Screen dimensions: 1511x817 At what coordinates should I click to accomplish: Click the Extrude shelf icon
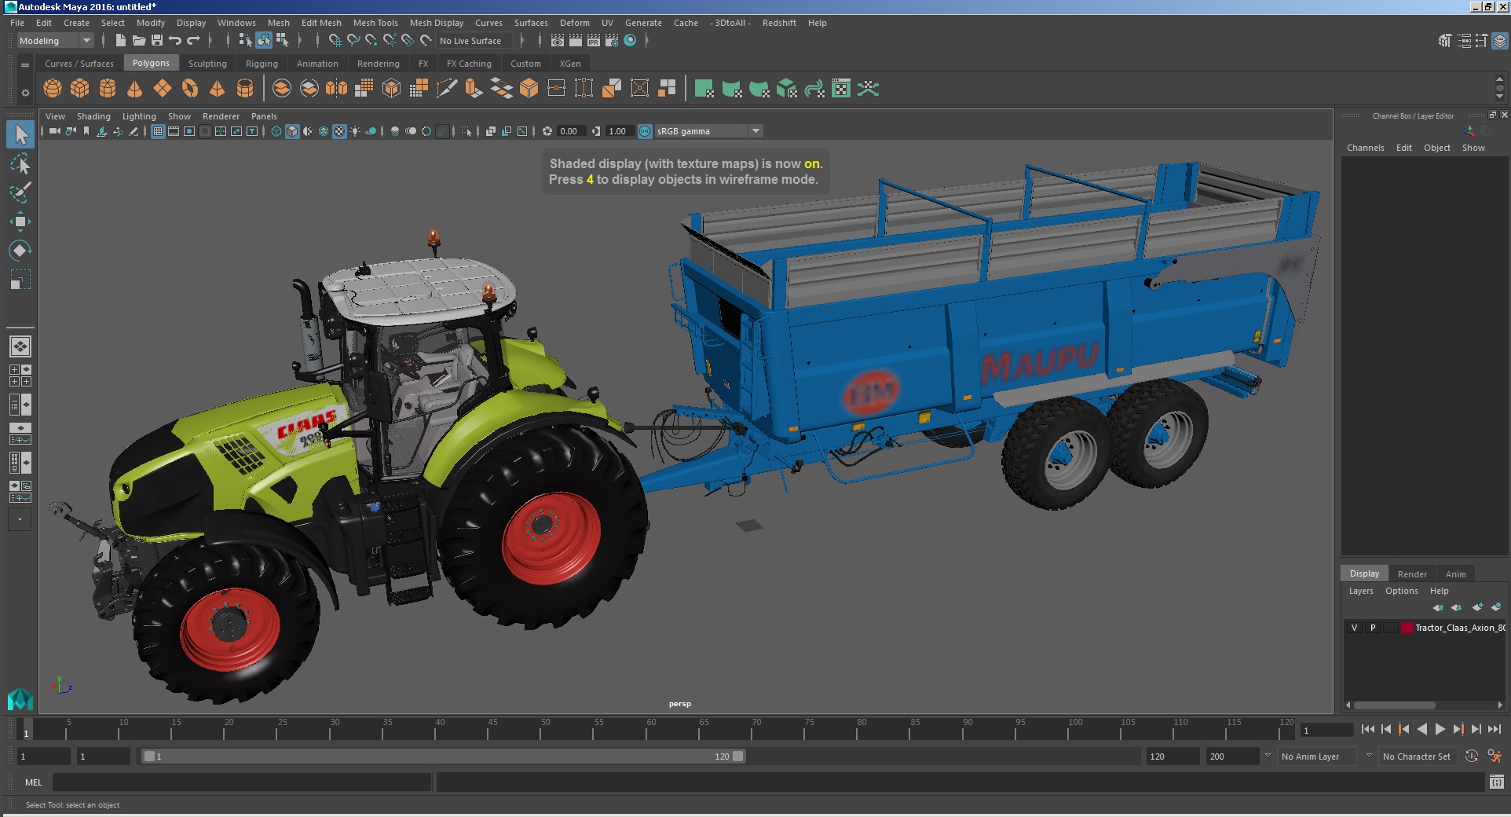[474, 88]
